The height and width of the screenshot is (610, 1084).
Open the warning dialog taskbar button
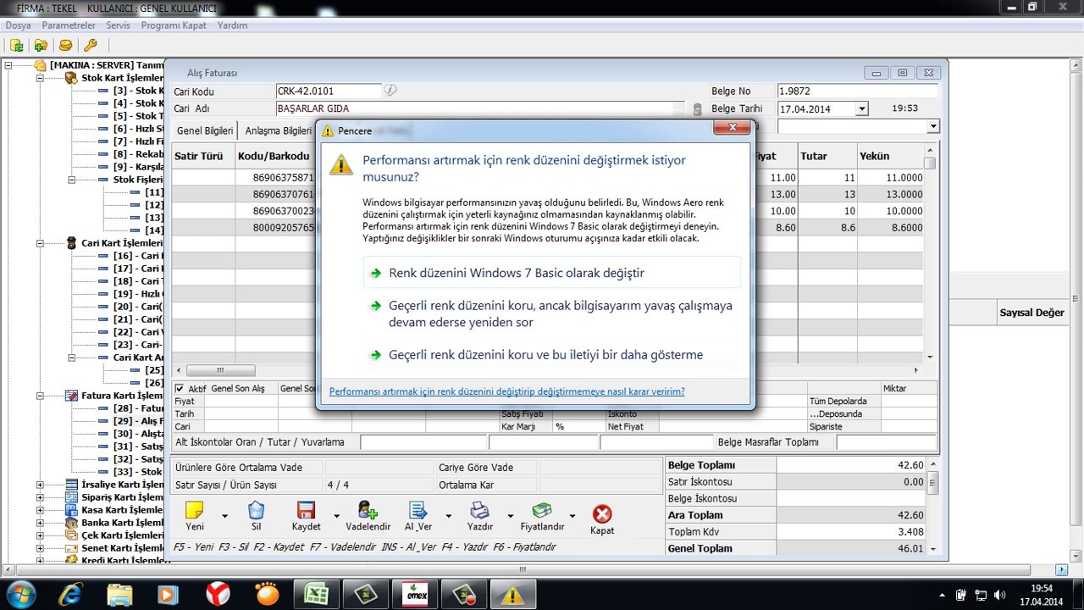(x=512, y=594)
